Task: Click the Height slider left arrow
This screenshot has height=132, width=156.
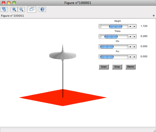Action: [130, 27]
